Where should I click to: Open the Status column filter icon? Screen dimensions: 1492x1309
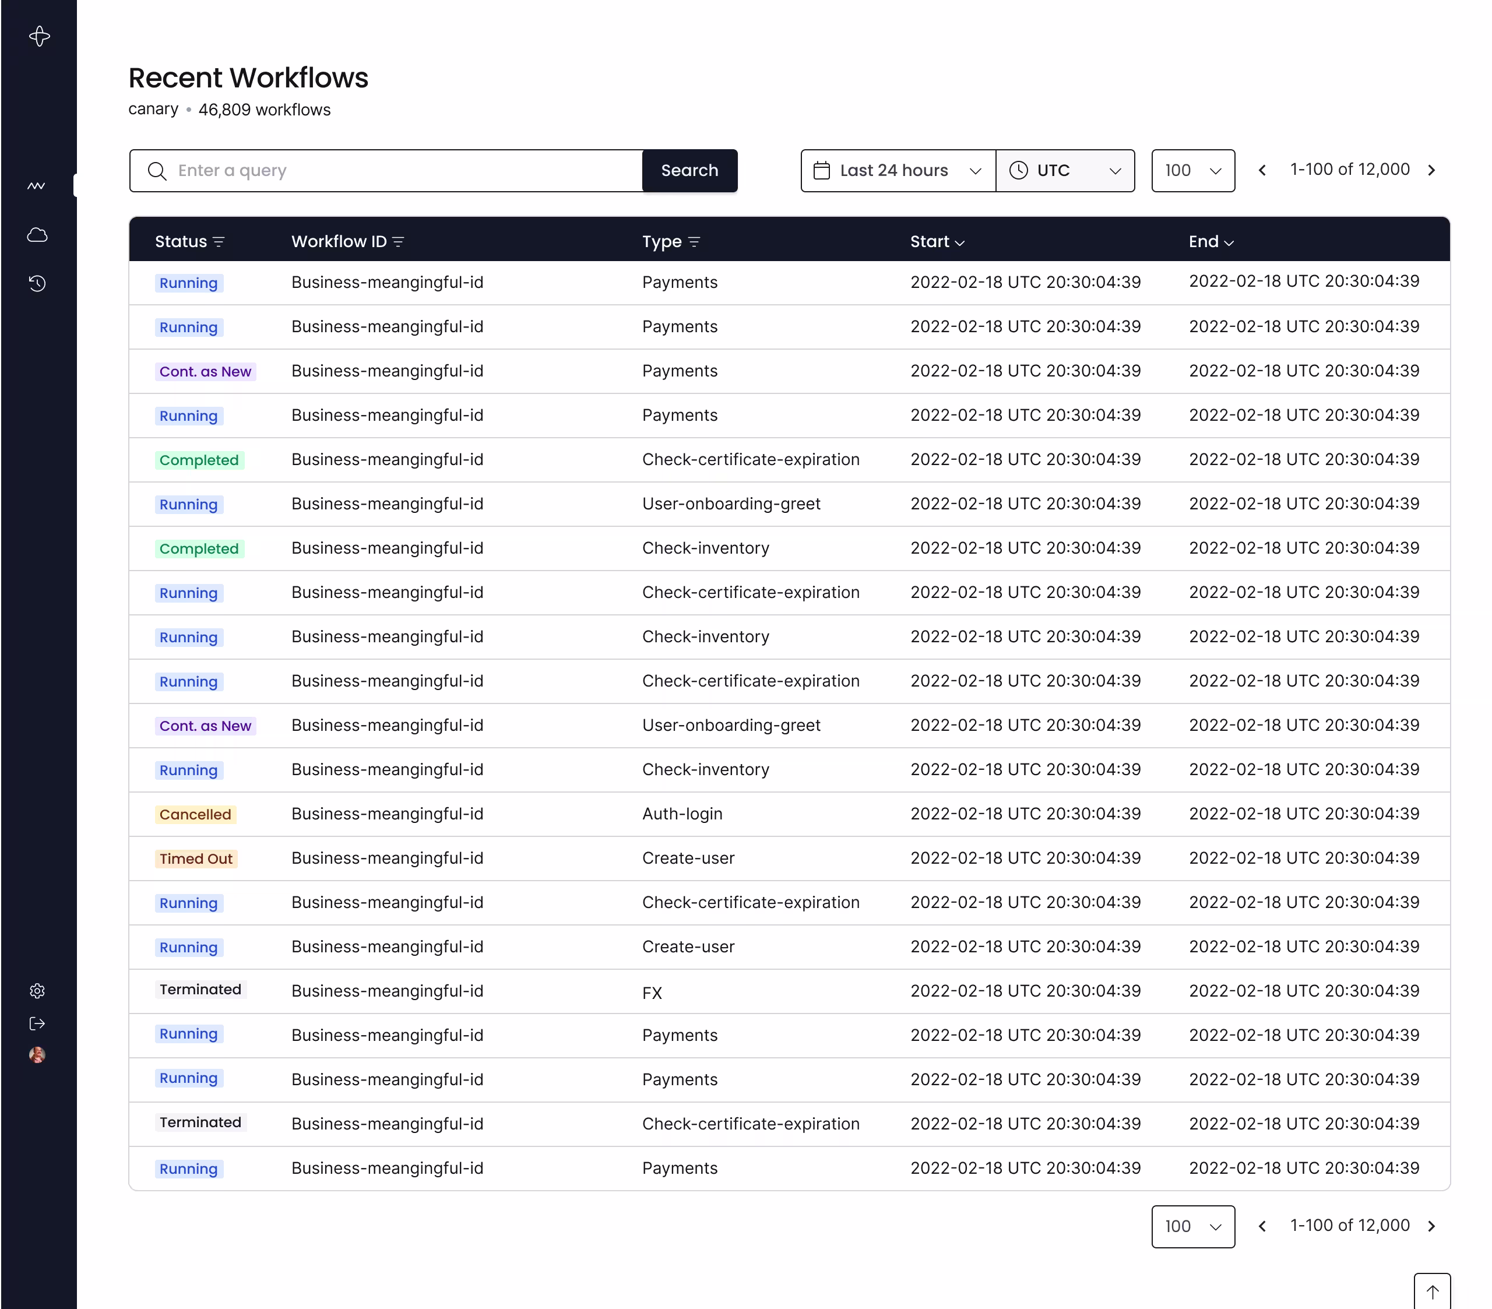click(x=219, y=242)
